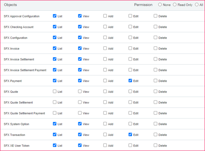Select the None permission radio button
The width and height of the screenshot is (205, 151).
tap(160, 5)
